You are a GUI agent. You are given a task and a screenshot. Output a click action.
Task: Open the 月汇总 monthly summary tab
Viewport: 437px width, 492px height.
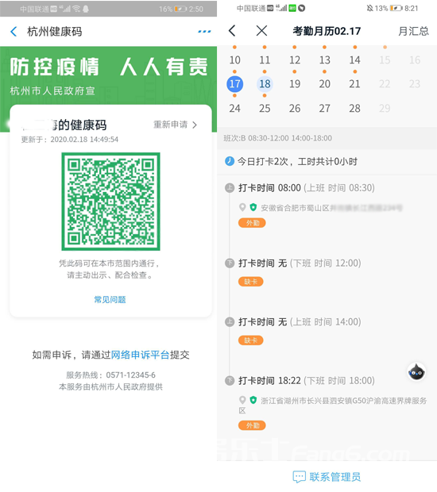pyautogui.click(x=413, y=31)
